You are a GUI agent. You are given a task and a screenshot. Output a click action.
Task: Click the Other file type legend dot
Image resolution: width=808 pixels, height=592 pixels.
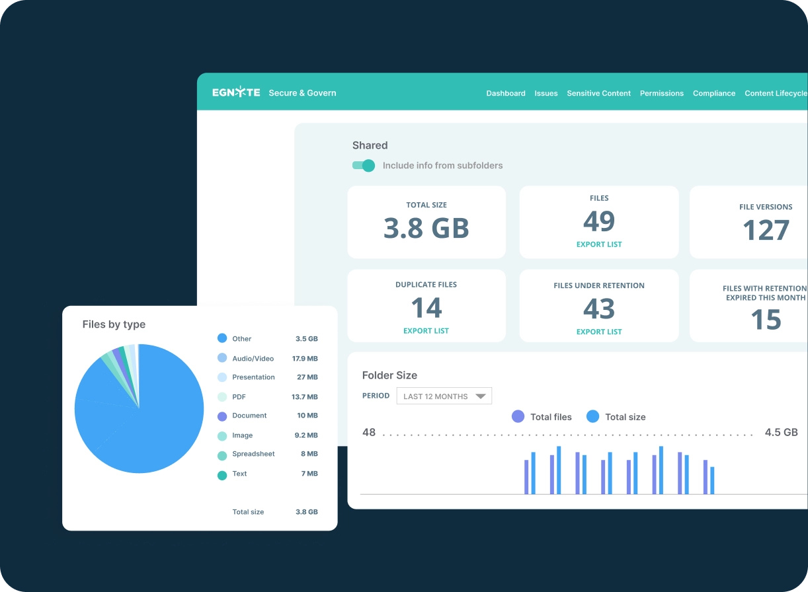[x=222, y=338]
